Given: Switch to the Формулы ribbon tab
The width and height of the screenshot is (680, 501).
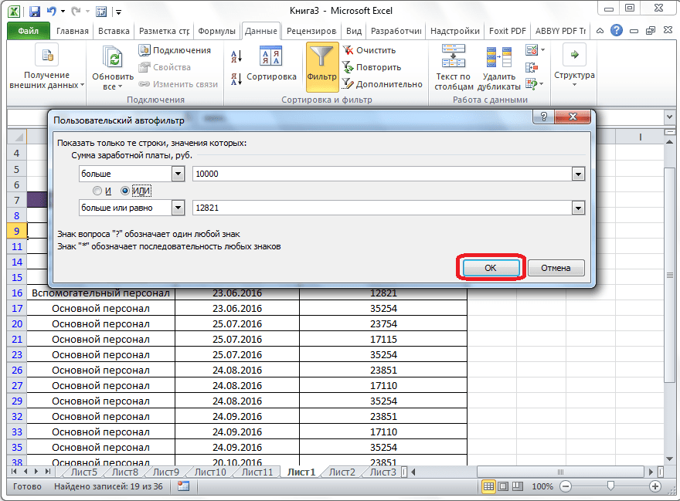Looking at the screenshot, I should pyautogui.click(x=216, y=32).
